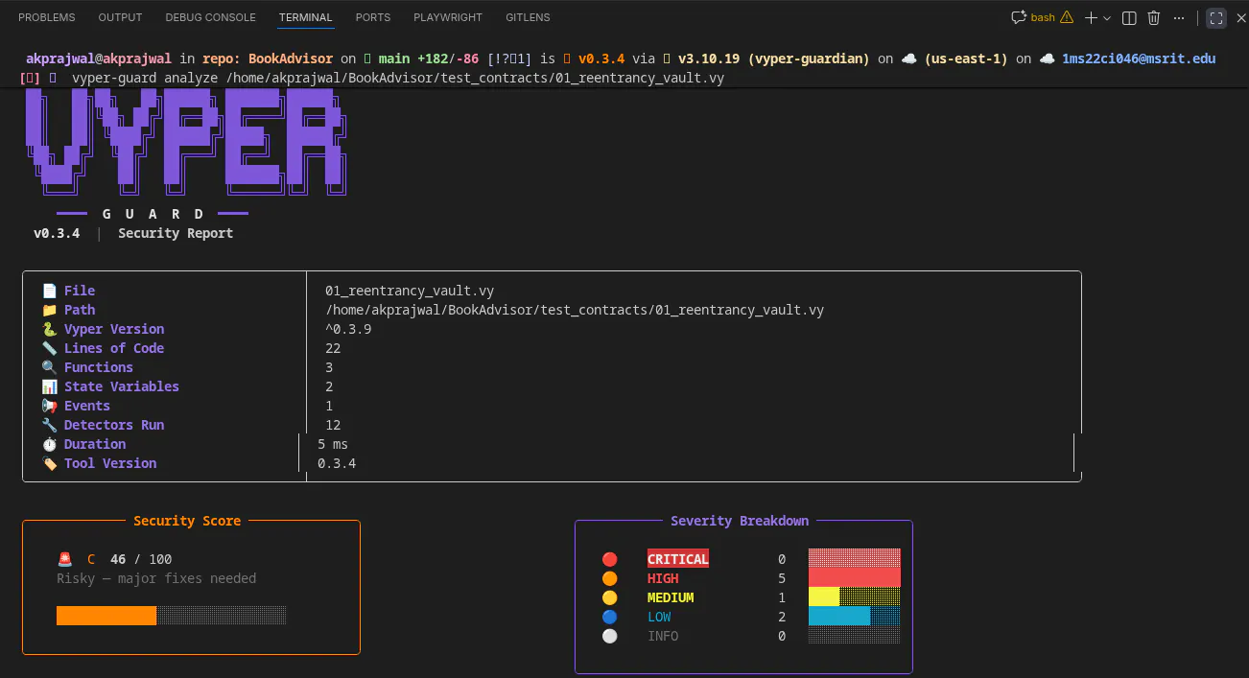Screen dimensions: 1249x678
Task: Click the orange circle beside HIGH
Action: (609, 578)
